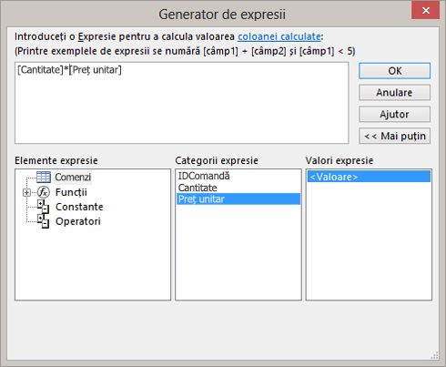Click inside the expression text box
This screenshot has width=446, height=367.
[x=182, y=103]
